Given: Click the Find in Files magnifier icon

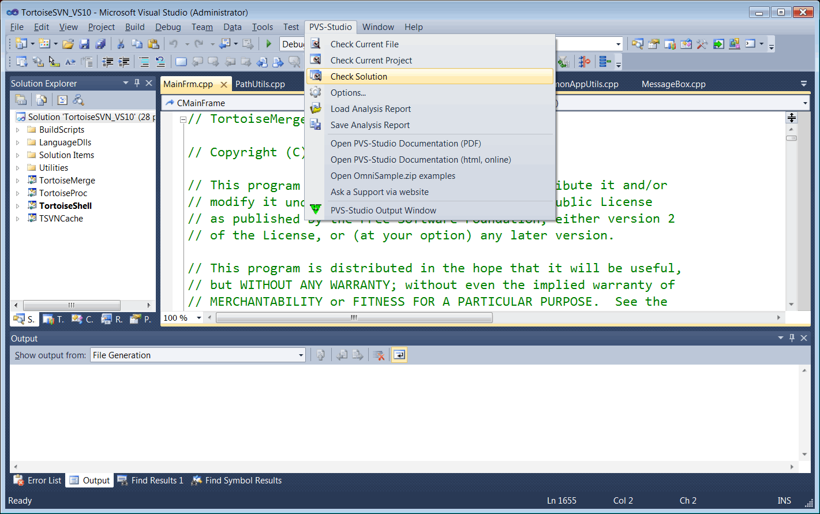Looking at the screenshot, I should 637,44.
